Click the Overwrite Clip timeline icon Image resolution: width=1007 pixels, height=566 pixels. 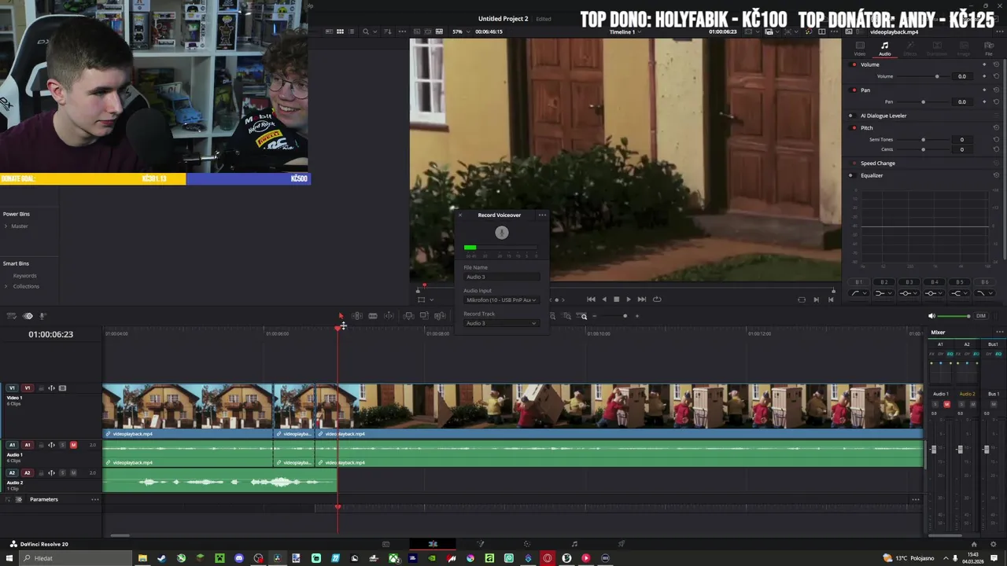tap(424, 316)
